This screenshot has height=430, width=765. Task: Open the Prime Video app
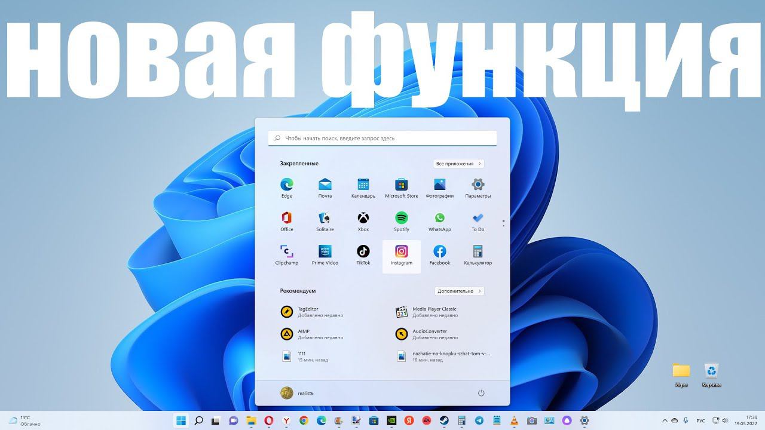(325, 255)
